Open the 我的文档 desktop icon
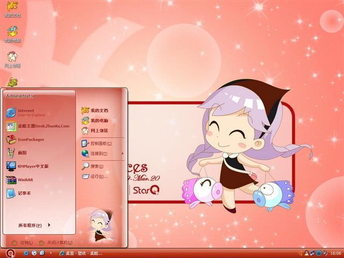Viewport: 344px width, 258px height. tap(12, 9)
